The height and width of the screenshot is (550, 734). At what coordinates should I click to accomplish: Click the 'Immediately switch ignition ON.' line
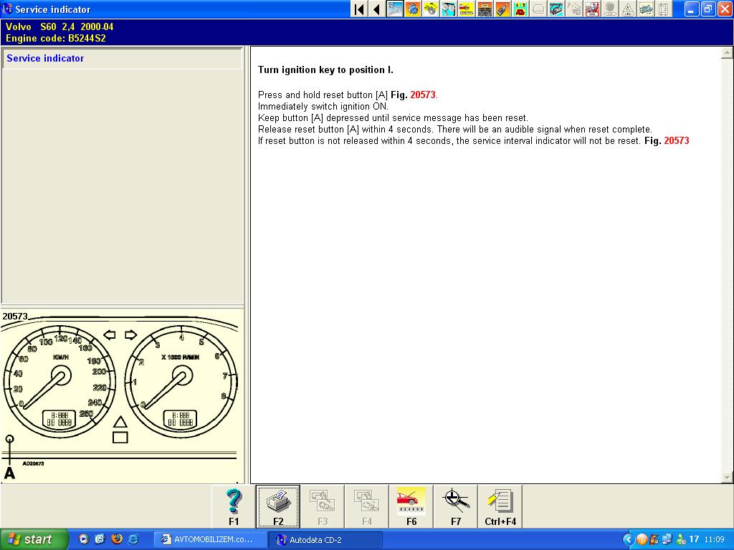tap(323, 107)
